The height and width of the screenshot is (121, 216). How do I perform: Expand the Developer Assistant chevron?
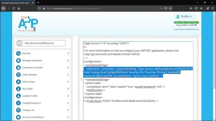pyautogui.click(x=68, y=68)
